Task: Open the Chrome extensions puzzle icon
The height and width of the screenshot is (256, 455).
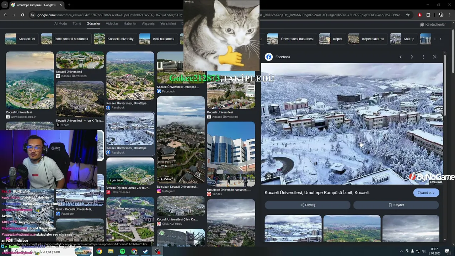Action: tap(428, 15)
